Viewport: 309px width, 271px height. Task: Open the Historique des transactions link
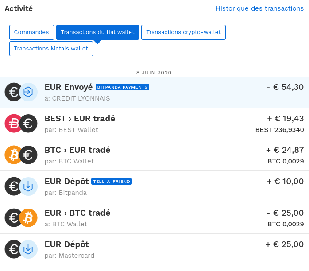259,8
